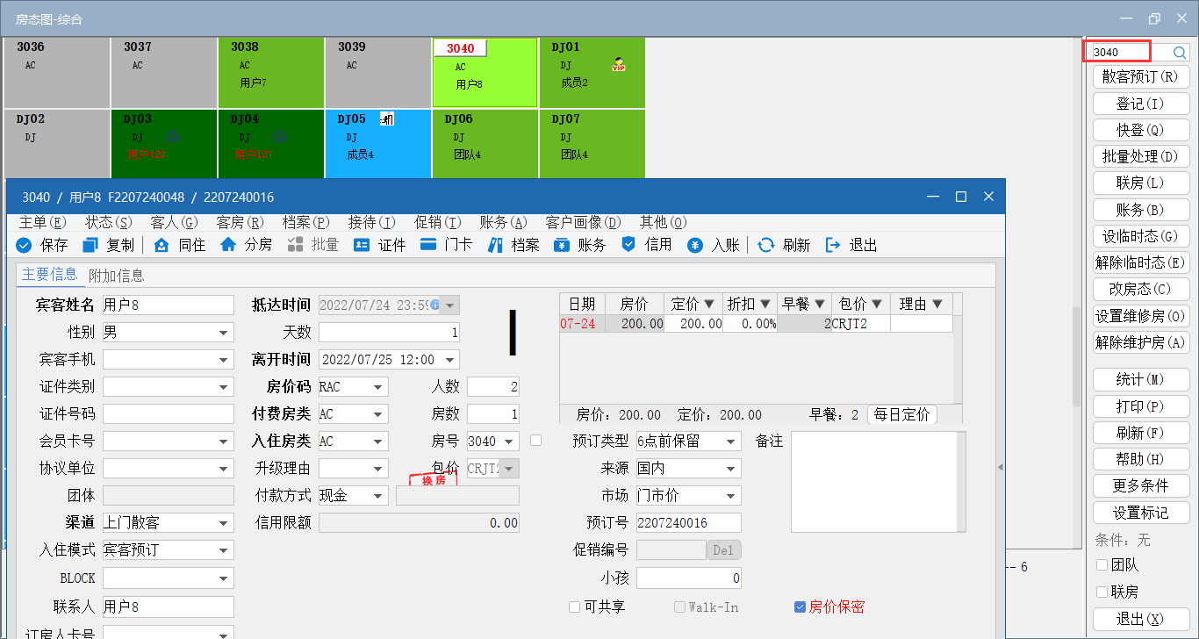
Task: Click the marker icon on room DJ05
Action: point(387,118)
